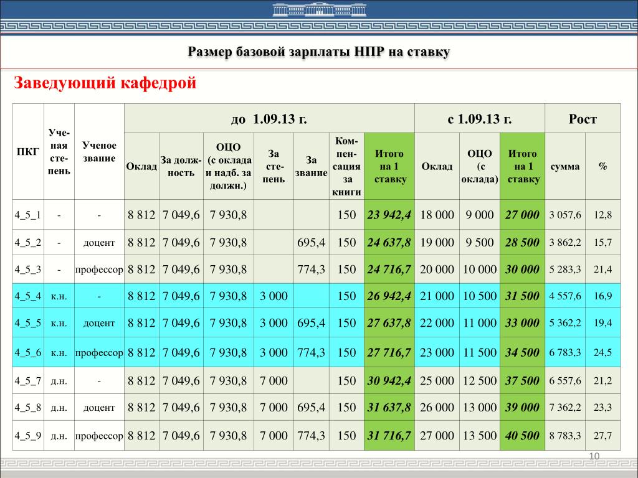Click the 'Компенсация за книги' column header
Viewport: 638px width, 478px height.
[x=346, y=166]
